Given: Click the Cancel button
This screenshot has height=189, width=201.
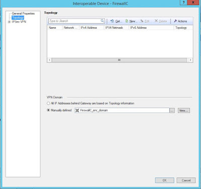Looking at the screenshot, I should [x=186, y=180].
